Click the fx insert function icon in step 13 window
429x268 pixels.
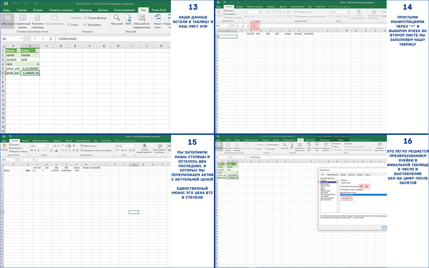point(51,39)
